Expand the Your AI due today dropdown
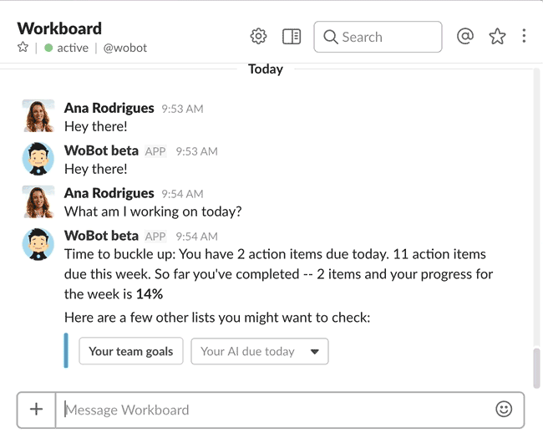The height and width of the screenshot is (443, 543). (x=260, y=351)
